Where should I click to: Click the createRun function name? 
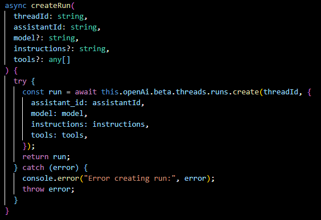pos(51,6)
